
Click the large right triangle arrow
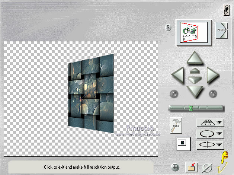point(212,75)
